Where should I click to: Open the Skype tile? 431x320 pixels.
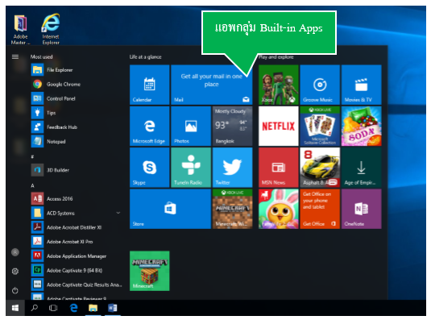point(150,168)
